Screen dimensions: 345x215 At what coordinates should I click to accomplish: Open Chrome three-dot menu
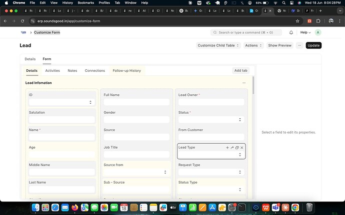(339, 21)
